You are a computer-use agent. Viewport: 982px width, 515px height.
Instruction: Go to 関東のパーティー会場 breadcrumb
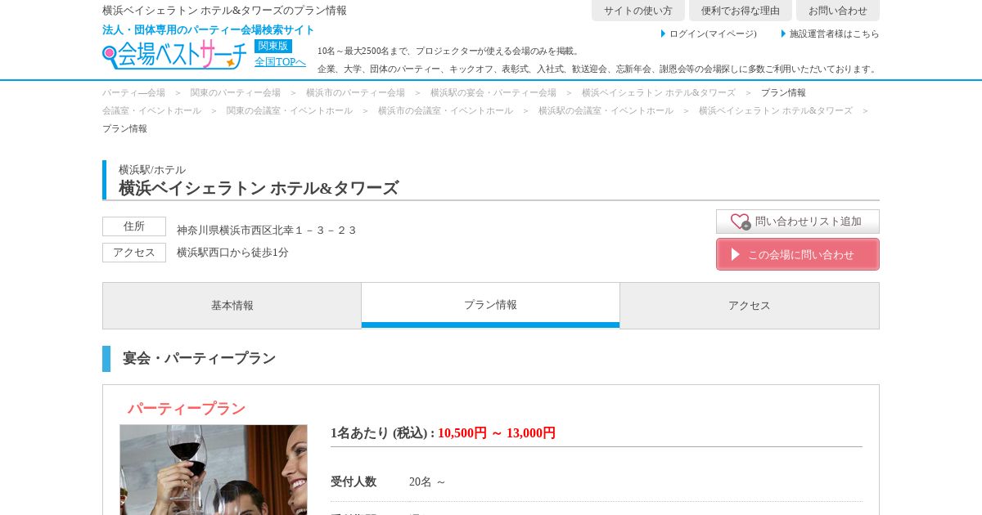pyautogui.click(x=236, y=92)
